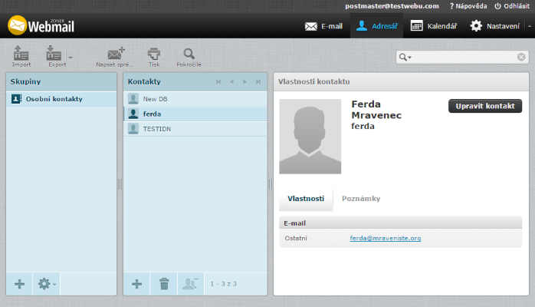Open the E-mail tab
535x307 pixels.
(x=323, y=26)
